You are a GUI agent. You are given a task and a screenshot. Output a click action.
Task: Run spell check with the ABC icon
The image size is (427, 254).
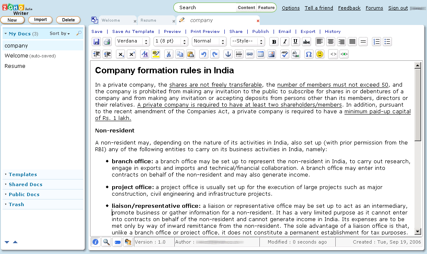tap(284, 54)
